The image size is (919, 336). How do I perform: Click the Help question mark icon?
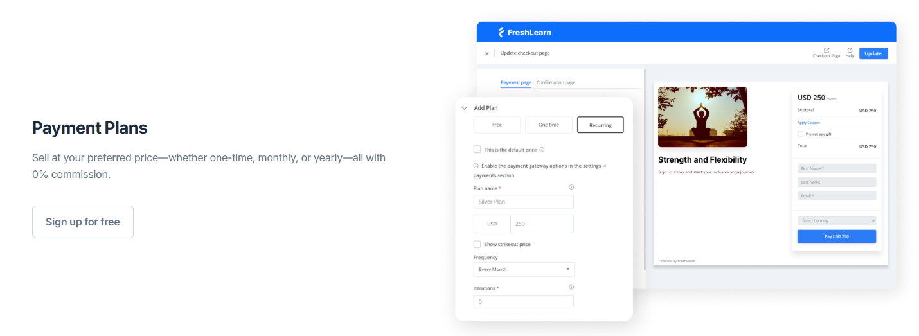(850, 50)
